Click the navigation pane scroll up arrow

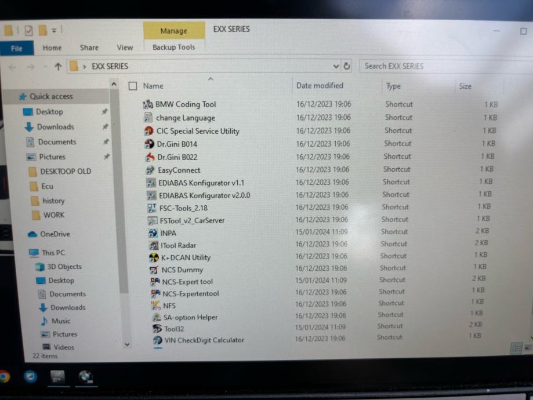pos(114,84)
